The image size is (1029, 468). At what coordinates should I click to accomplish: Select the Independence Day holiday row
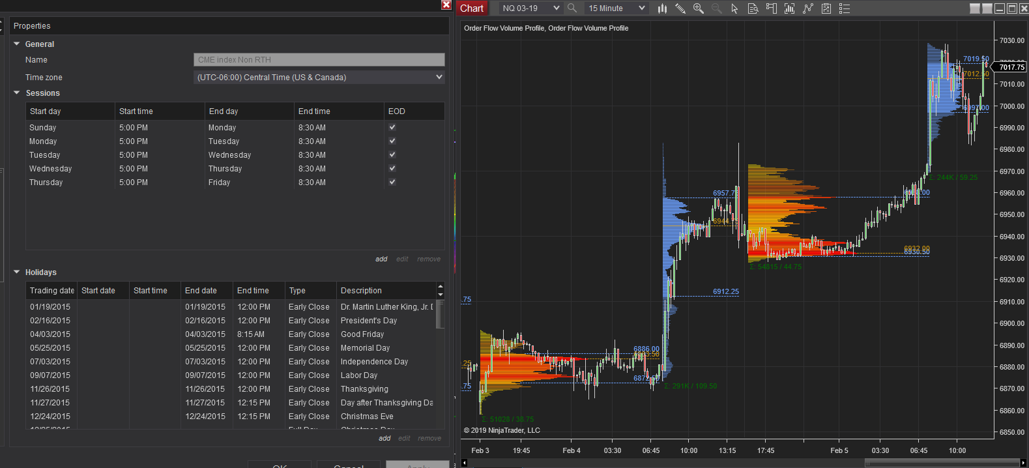231,362
